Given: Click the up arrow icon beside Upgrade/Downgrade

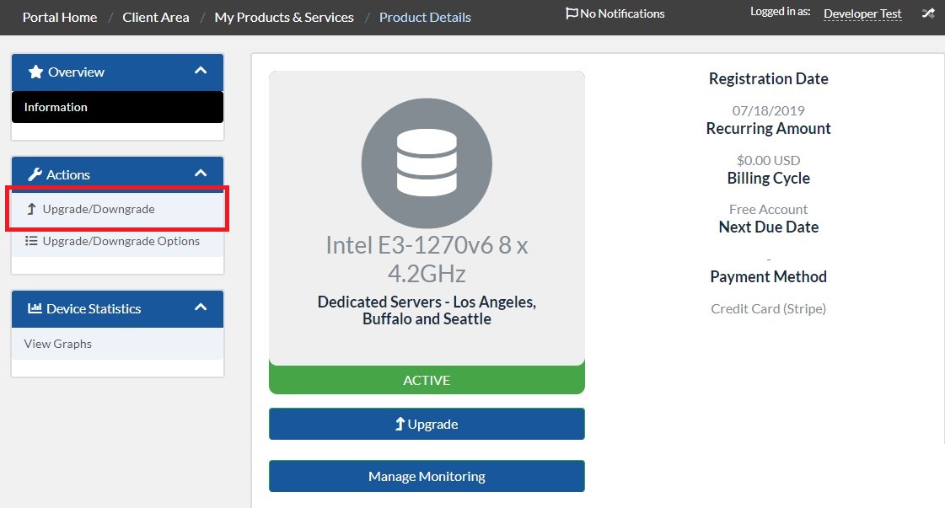Looking at the screenshot, I should click(31, 209).
